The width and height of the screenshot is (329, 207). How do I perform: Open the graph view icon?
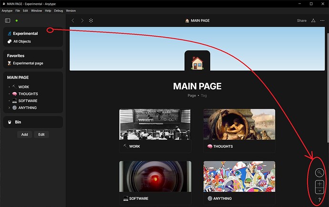(x=91, y=21)
